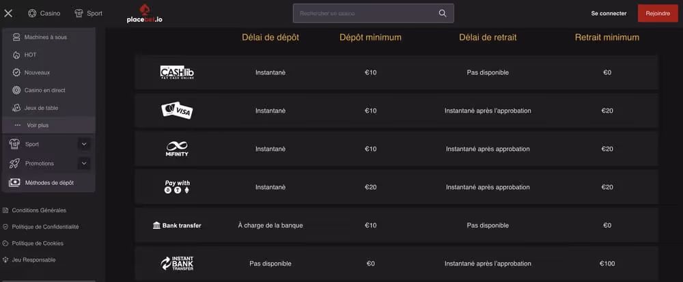Viewport: 683px width, 282px height.
Task: Switch to the Casino tab
Action: (x=44, y=13)
